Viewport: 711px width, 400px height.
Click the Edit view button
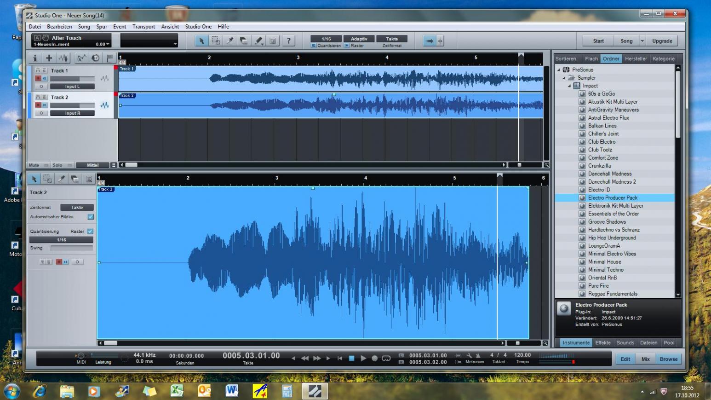(625, 359)
